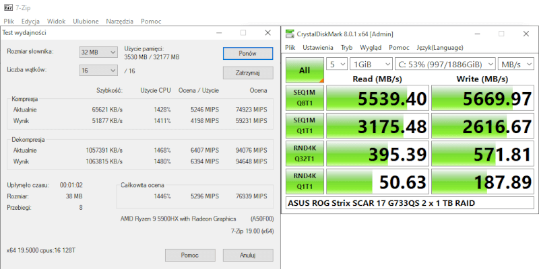The image size is (539, 269).
Task: Click the CrystalDiskMark title bar icon
Action: point(290,34)
